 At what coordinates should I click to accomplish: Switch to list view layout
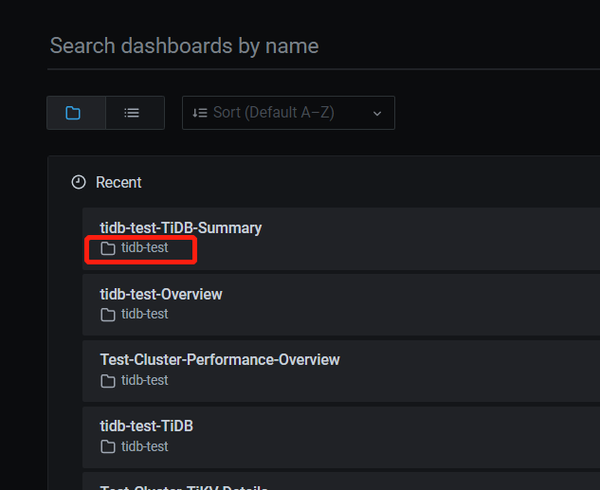[136, 113]
